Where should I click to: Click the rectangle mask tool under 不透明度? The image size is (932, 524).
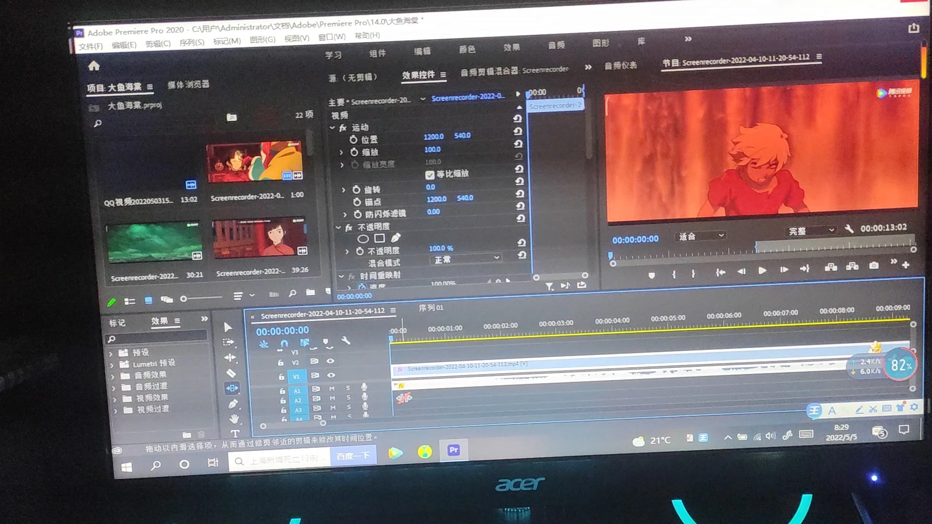click(380, 238)
